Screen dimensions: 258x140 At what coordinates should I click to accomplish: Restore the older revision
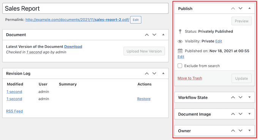click(144, 99)
